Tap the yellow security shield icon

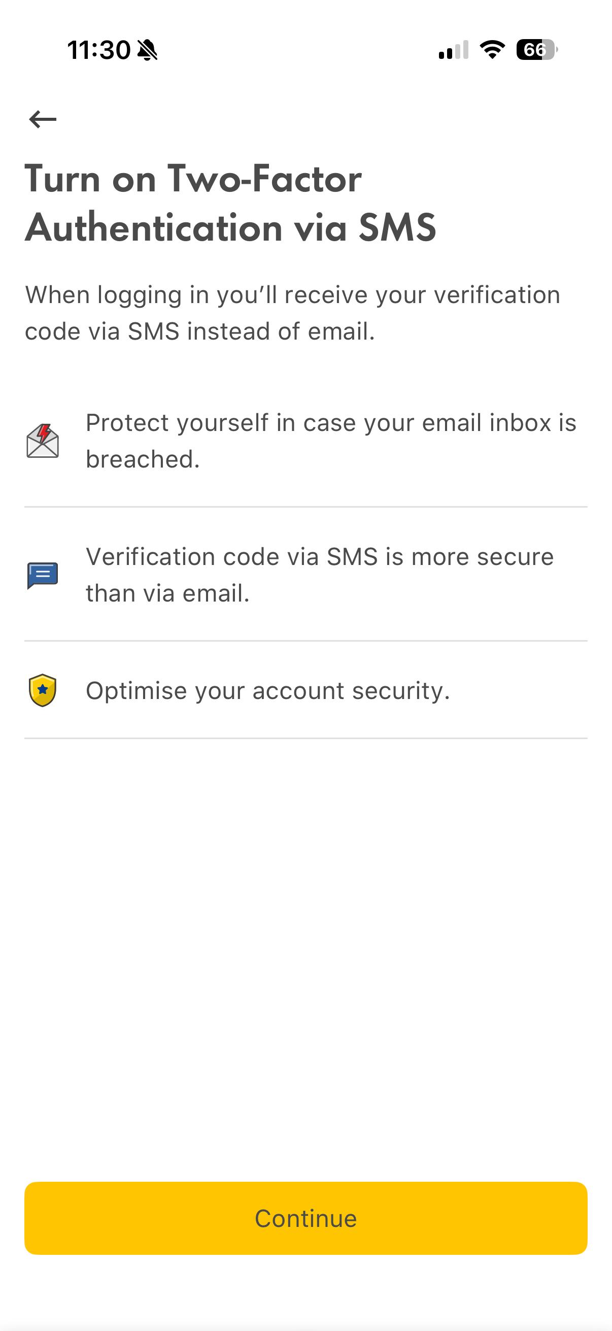click(x=42, y=690)
